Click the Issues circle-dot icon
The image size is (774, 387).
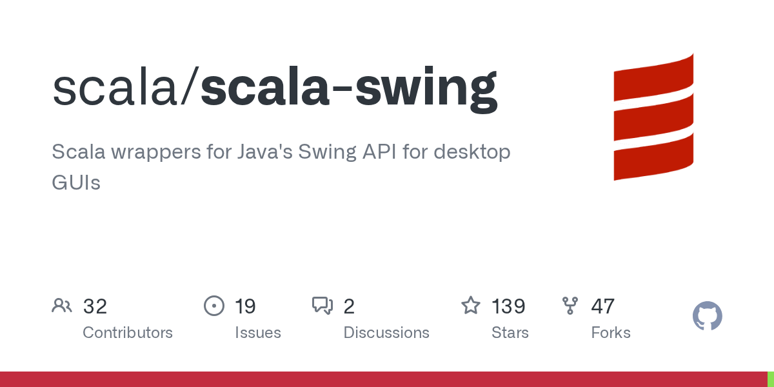click(213, 306)
